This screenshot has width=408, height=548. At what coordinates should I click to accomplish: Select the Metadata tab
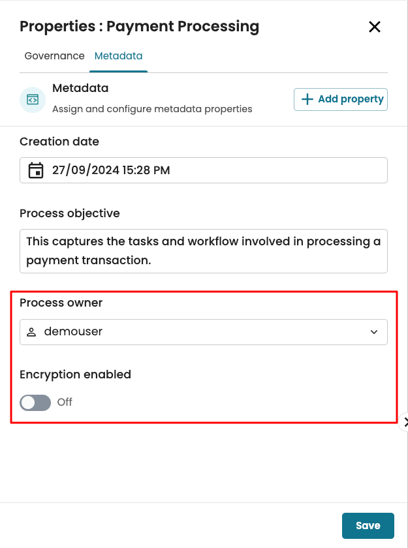click(x=118, y=56)
